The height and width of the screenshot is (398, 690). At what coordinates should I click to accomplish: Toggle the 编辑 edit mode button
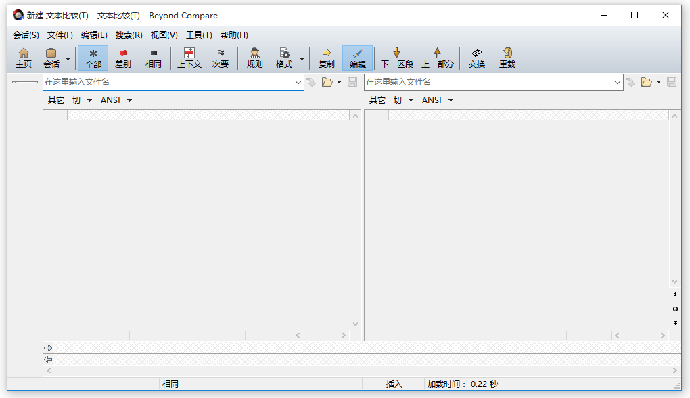coord(358,58)
